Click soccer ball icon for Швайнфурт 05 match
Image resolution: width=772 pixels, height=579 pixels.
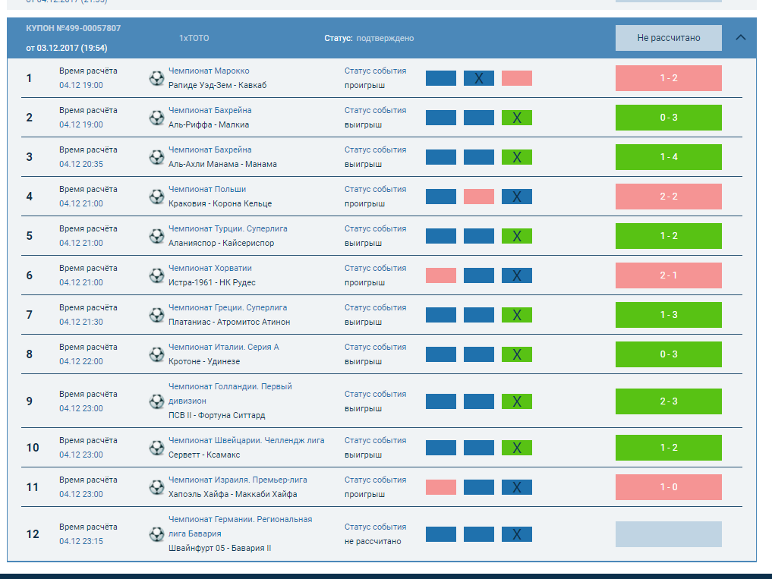coord(156,534)
